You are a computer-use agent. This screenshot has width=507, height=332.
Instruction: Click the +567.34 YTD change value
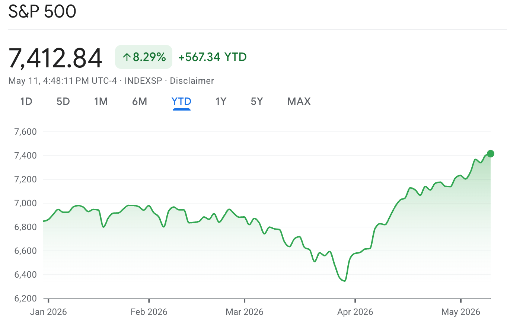pyautogui.click(x=213, y=57)
